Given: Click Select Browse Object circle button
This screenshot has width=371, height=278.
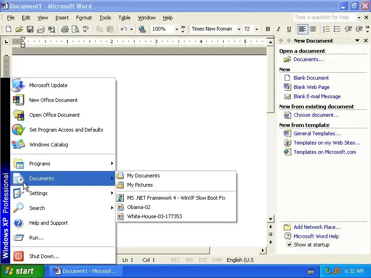Looking at the screenshot, I should 271,234.
